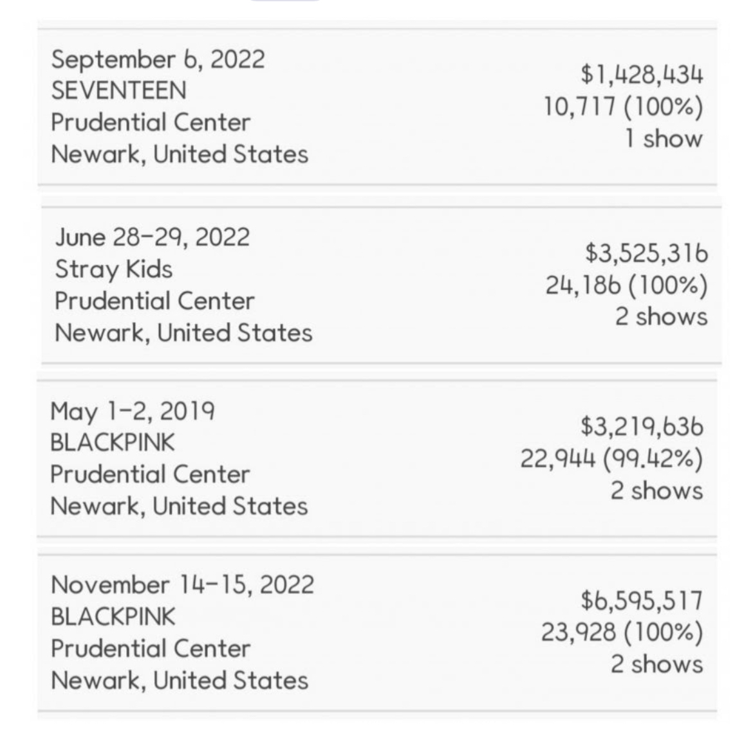This screenshot has width=753, height=736.
Task: Click the November 14-15, 2022 date
Action: click(x=182, y=585)
